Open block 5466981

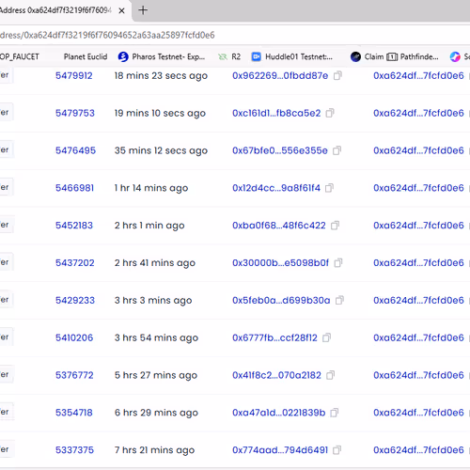coord(74,188)
